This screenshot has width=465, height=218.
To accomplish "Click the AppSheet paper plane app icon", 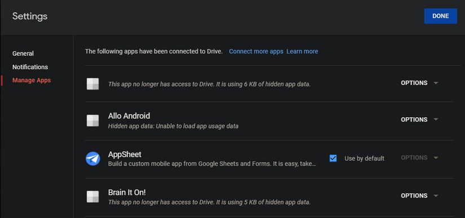I will [x=93, y=158].
